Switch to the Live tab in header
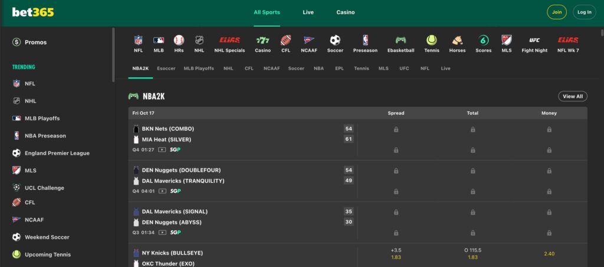Viewport: 604px width, 267px height. point(308,12)
